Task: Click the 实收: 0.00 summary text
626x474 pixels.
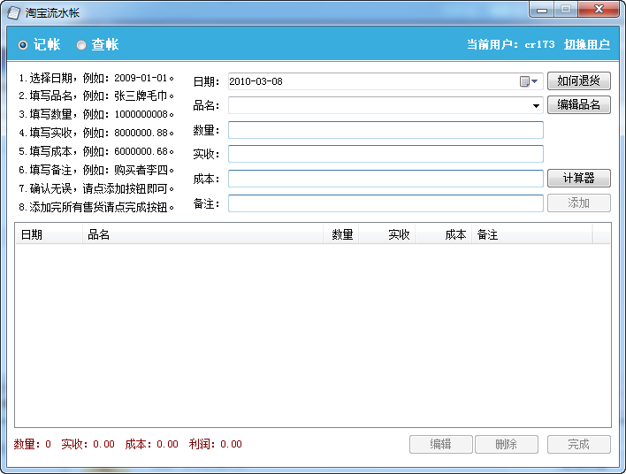Action: [88, 444]
